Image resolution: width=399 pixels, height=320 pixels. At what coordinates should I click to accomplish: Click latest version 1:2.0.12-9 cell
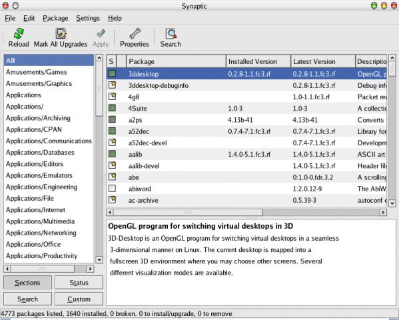307,189
